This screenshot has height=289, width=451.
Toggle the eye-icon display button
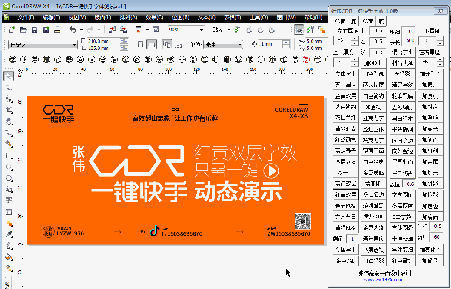(x=299, y=30)
